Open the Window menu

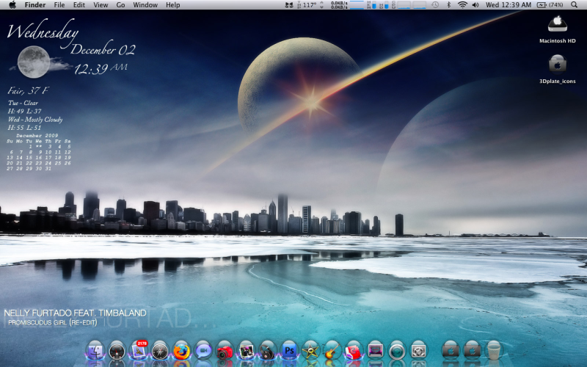(145, 5)
